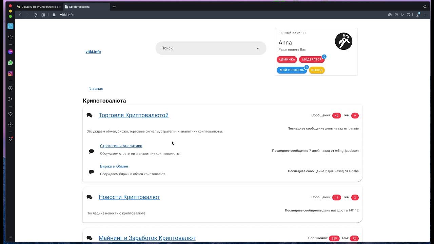Open the Speed Dial grid icon

[x=43, y=15]
